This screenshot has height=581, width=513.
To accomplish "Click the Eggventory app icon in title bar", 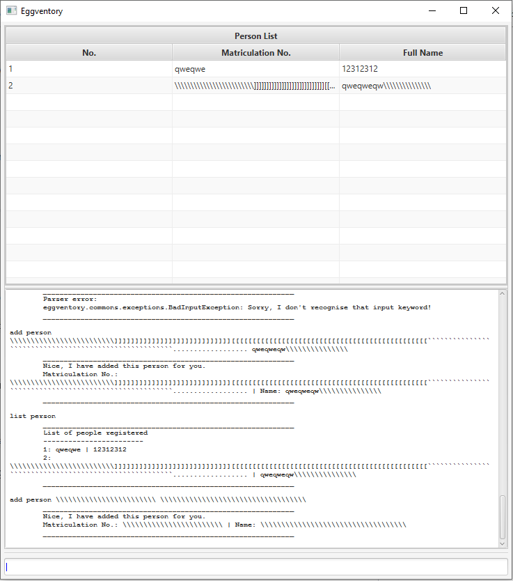I will [x=11, y=10].
